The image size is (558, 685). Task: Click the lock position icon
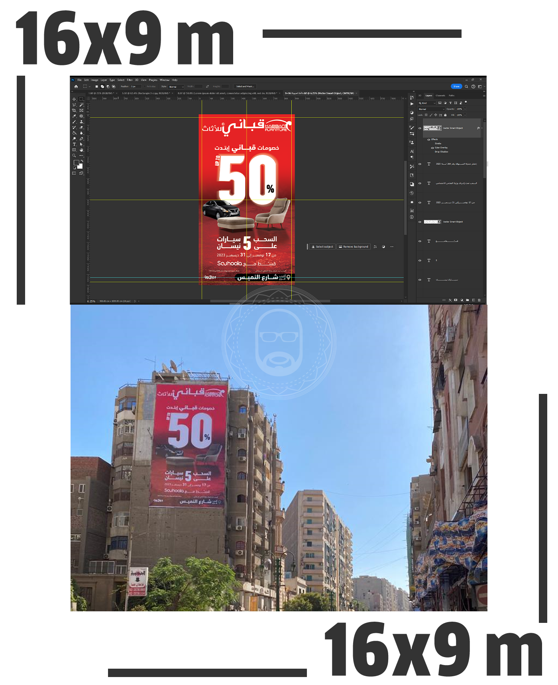(x=436, y=115)
